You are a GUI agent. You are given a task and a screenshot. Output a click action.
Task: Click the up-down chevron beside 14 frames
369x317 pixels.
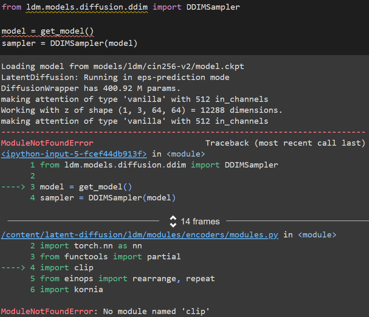coord(173,221)
